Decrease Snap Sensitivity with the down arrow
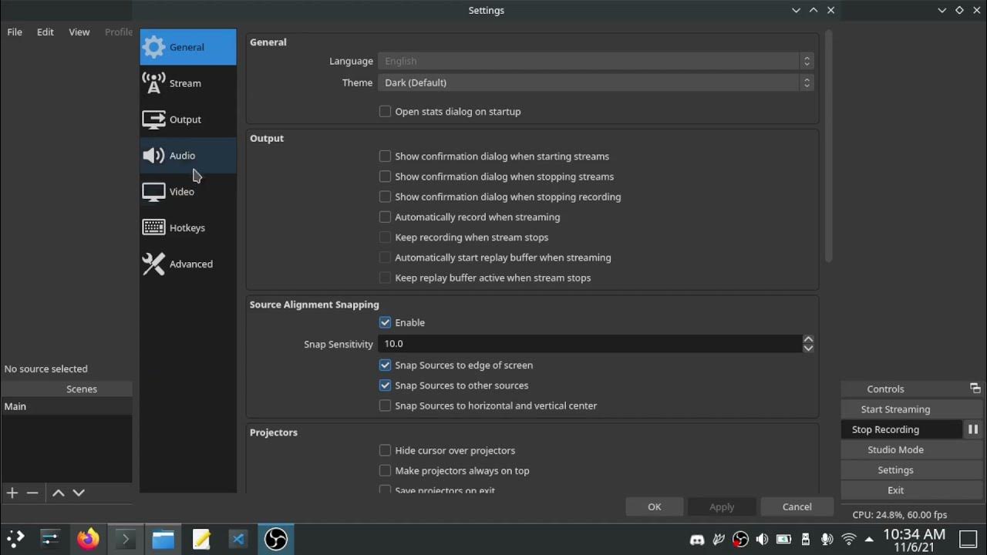Viewport: 987px width, 555px height. 808,348
